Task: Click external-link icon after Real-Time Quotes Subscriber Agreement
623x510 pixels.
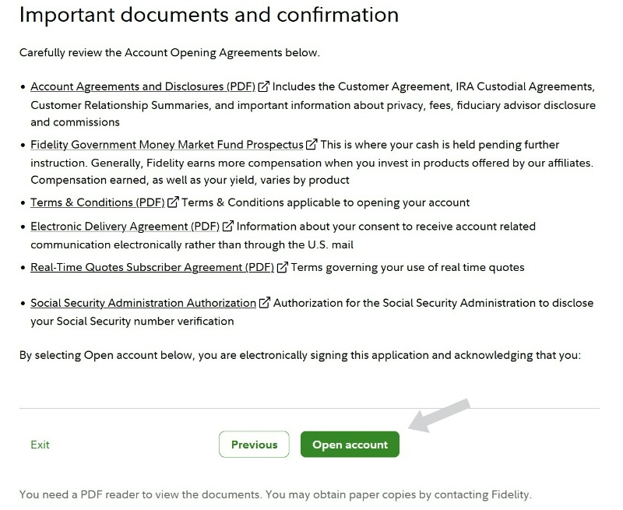Action: 283,267
